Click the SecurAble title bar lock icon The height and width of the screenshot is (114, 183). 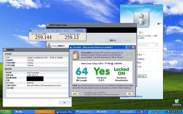coord(71,47)
